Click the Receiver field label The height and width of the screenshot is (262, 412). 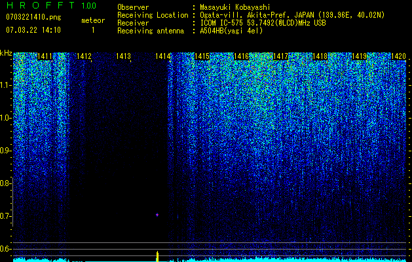click(x=133, y=23)
